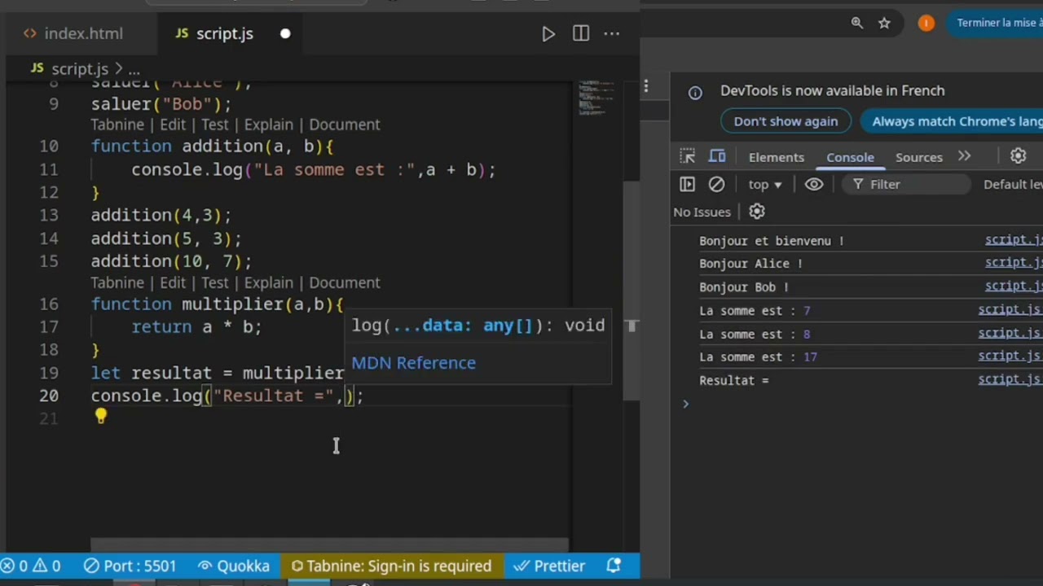Click line number 20 in the gutter
The height and width of the screenshot is (586, 1043).
(x=48, y=396)
